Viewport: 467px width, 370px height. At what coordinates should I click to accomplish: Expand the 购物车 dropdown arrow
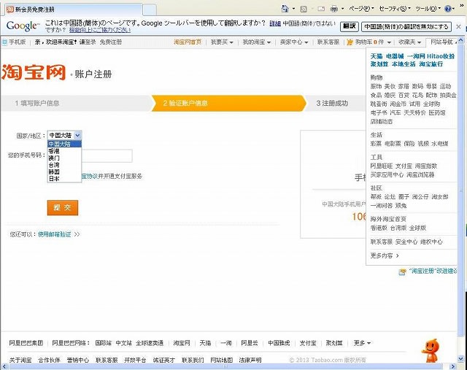[389, 42]
